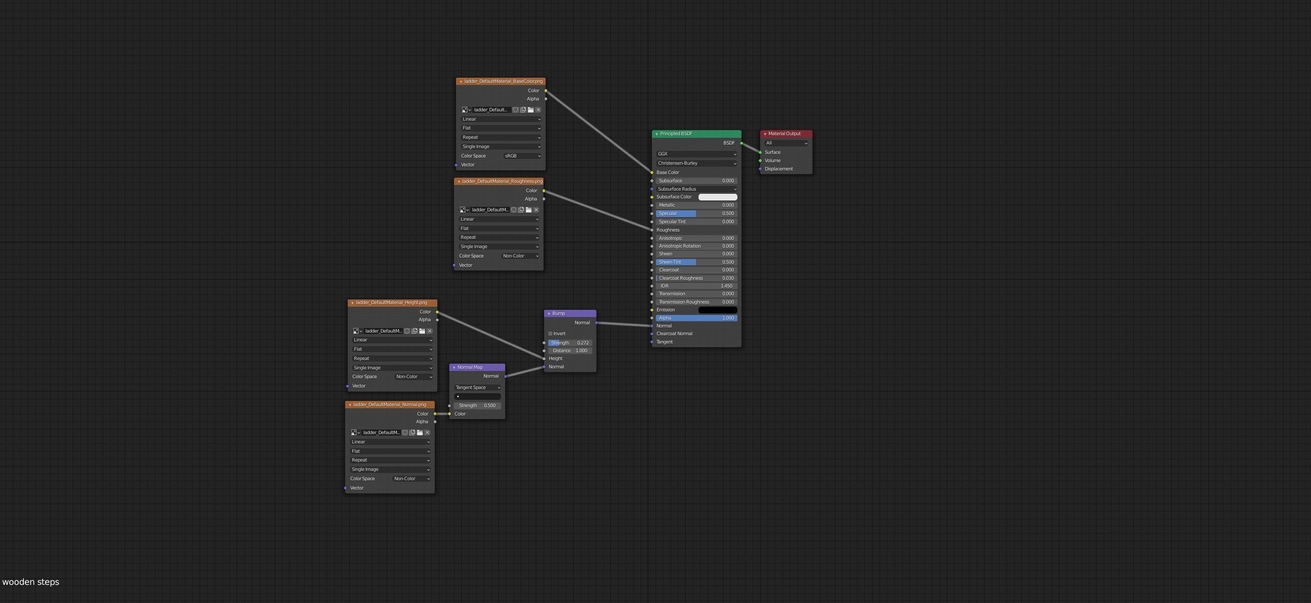Collapse the Material Output node triangle
Image resolution: width=1311 pixels, height=603 pixels.
pyautogui.click(x=765, y=134)
